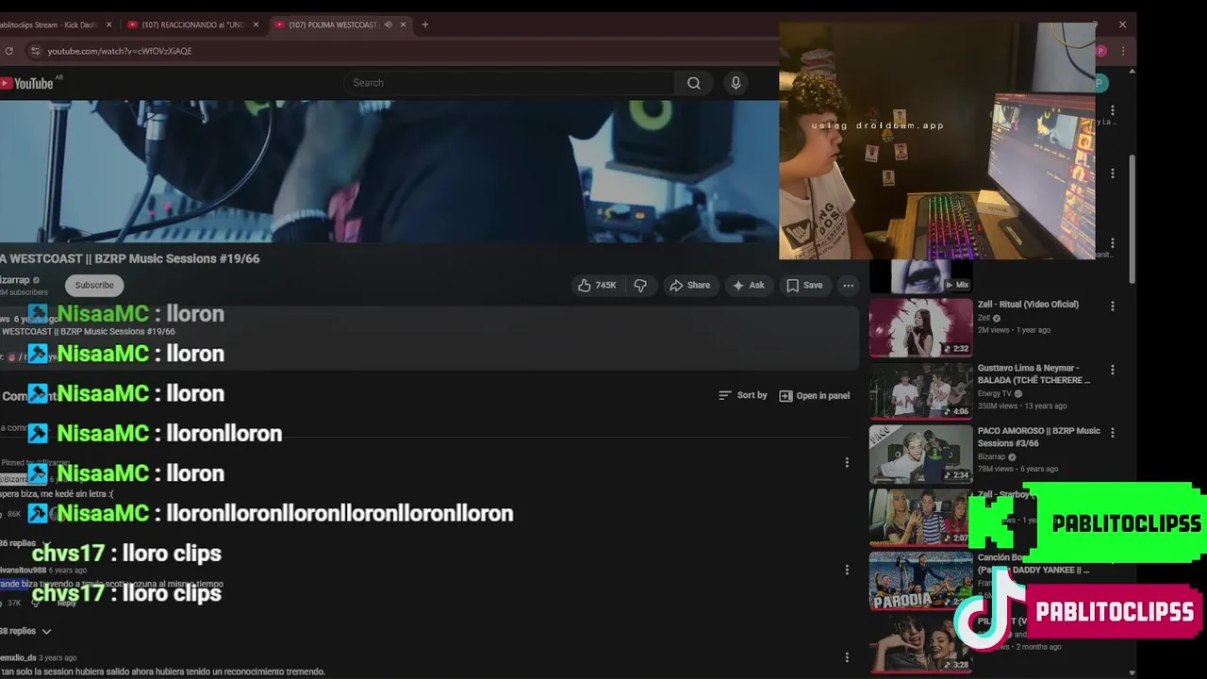Image resolution: width=1207 pixels, height=679 pixels.
Task: Click the page vertical scrollbar
Action: (x=1132, y=217)
